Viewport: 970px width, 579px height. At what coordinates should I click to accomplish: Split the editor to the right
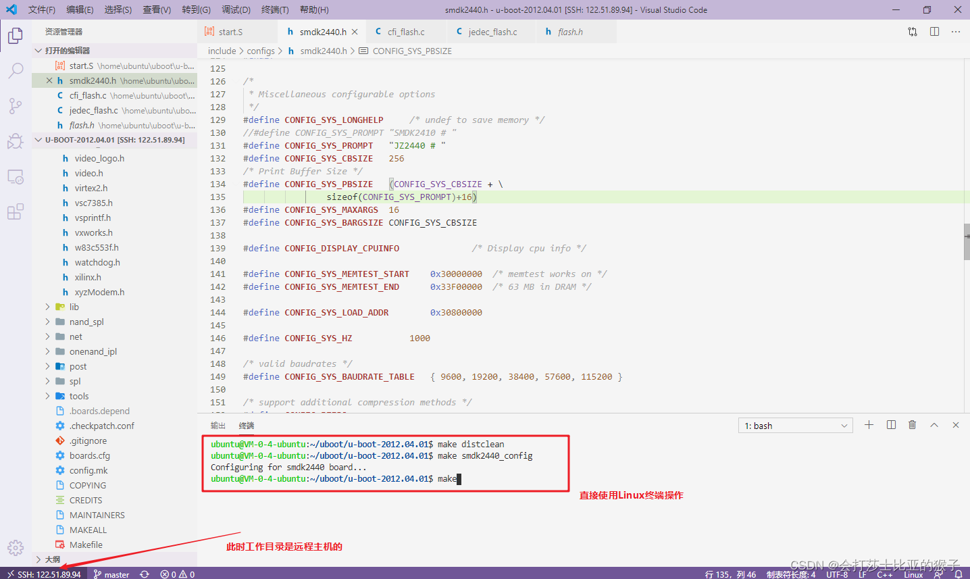[x=934, y=32]
